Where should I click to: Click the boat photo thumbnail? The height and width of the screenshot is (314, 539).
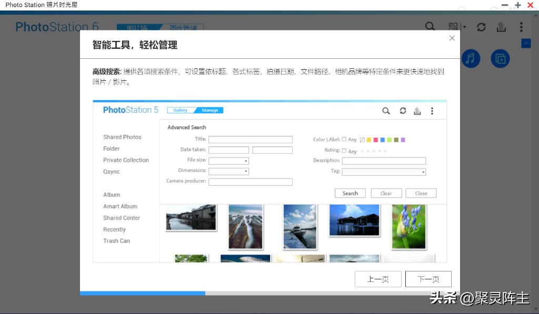(300, 226)
